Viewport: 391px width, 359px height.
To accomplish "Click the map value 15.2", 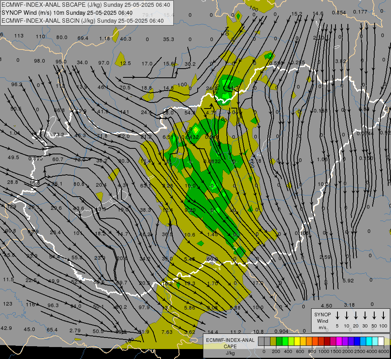I will pos(297,14).
